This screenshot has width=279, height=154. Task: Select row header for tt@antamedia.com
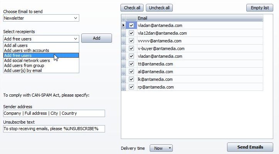124,64
